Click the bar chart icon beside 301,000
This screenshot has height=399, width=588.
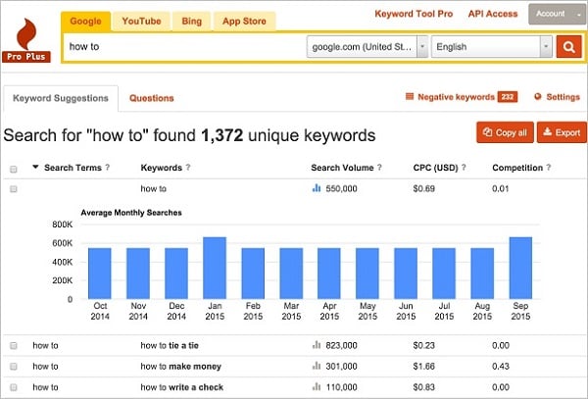317,366
